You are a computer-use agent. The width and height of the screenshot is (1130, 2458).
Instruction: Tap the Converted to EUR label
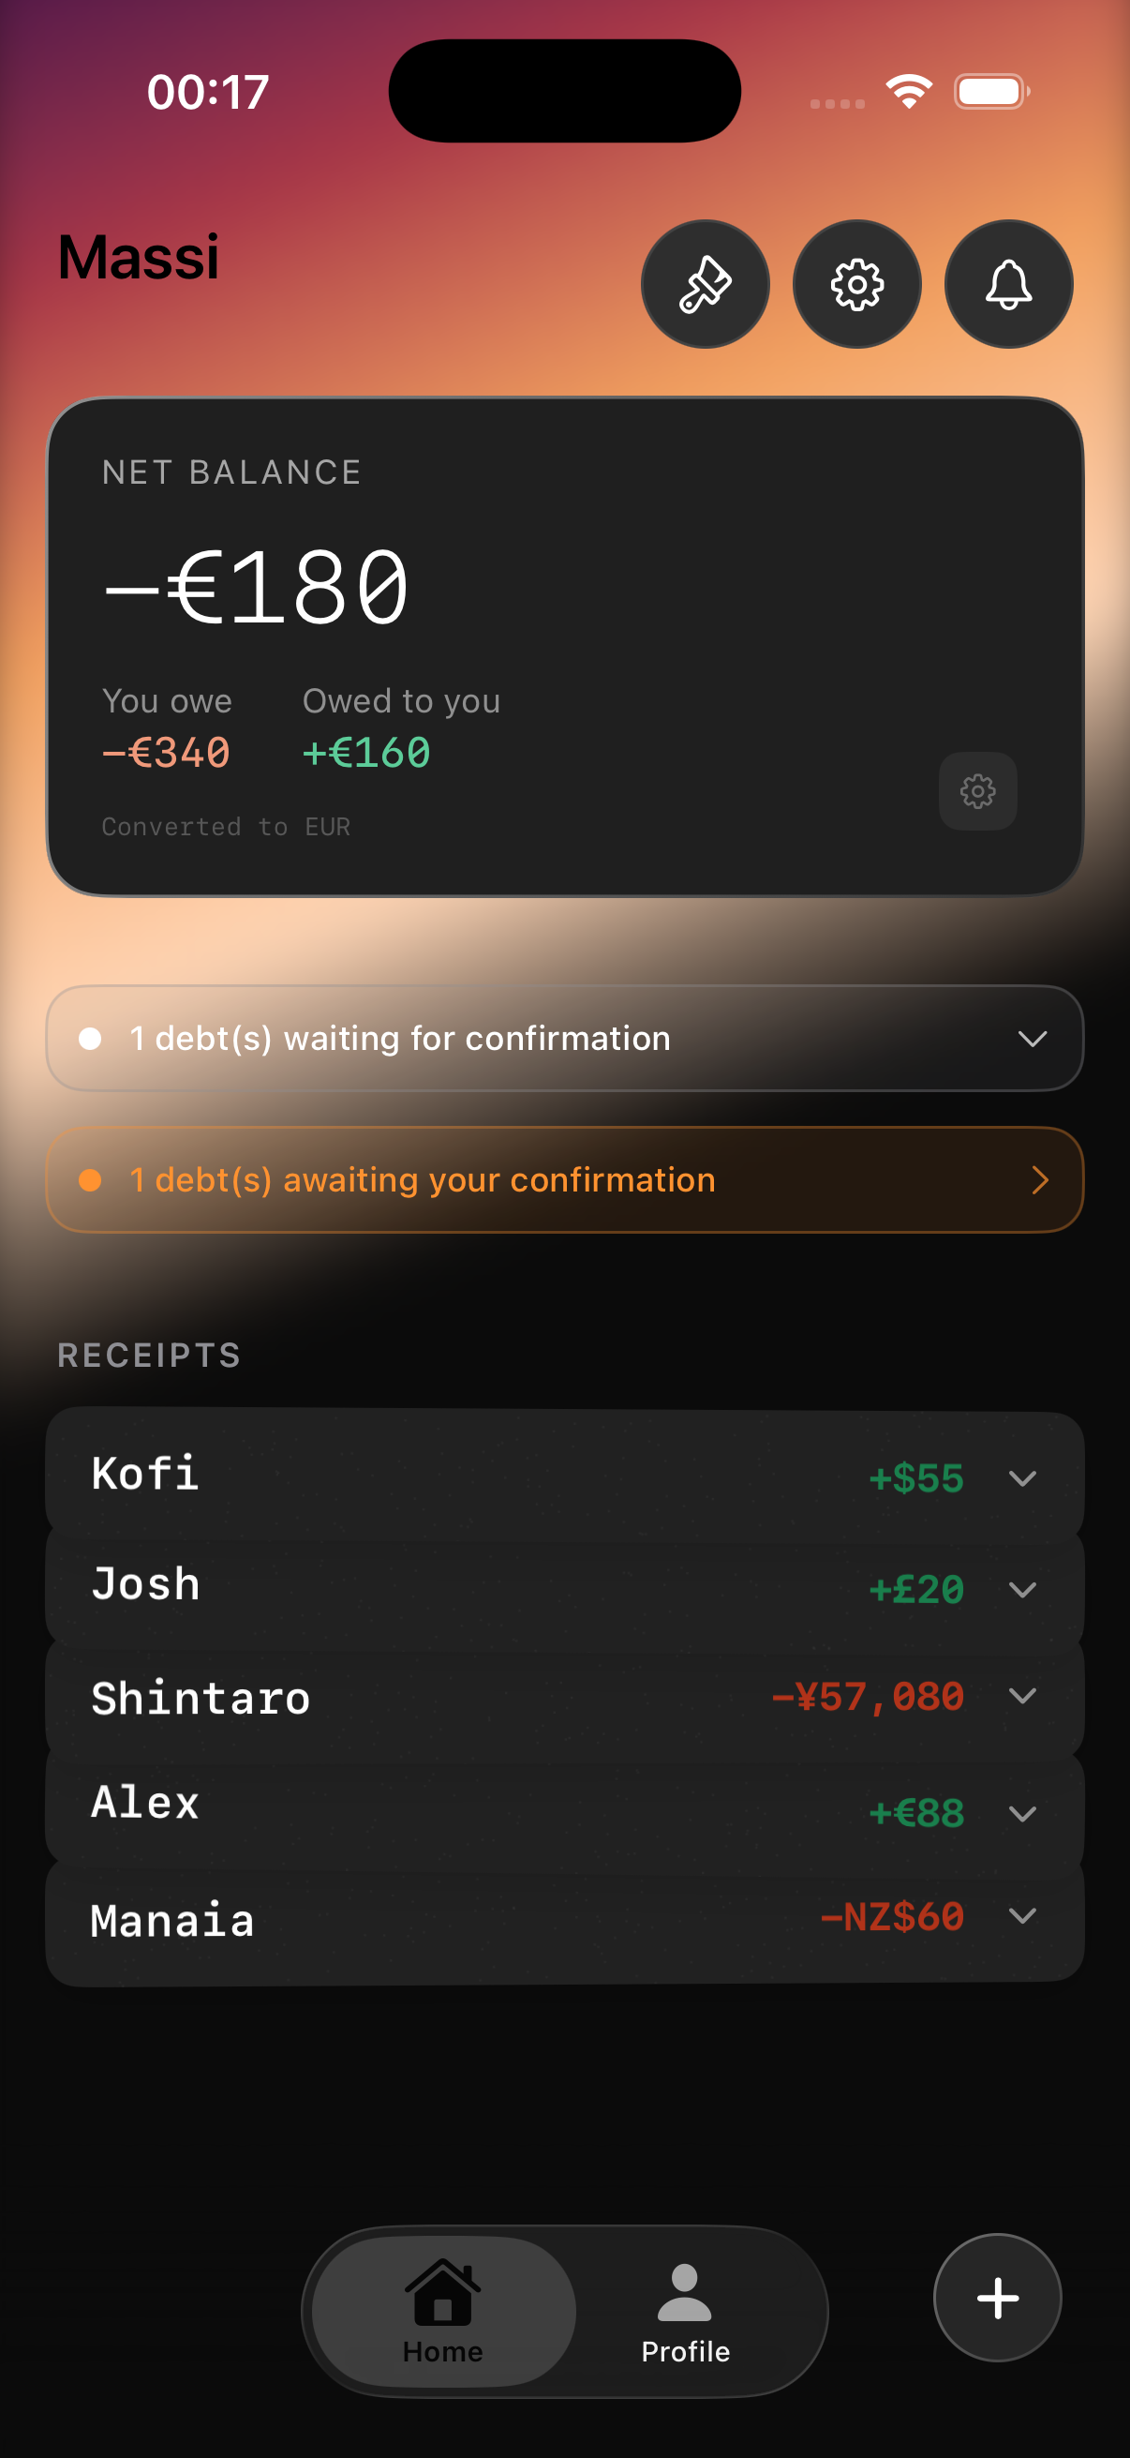pyautogui.click(x=226, y=826)
